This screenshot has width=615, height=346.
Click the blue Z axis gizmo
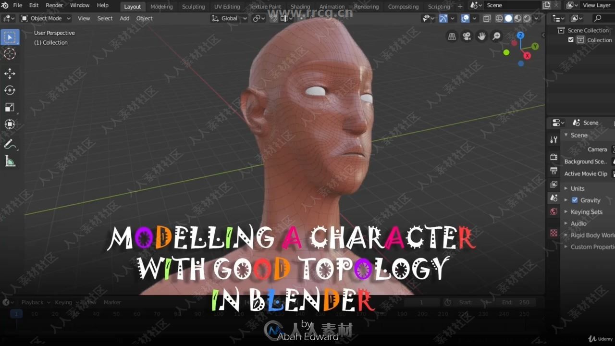521,35
